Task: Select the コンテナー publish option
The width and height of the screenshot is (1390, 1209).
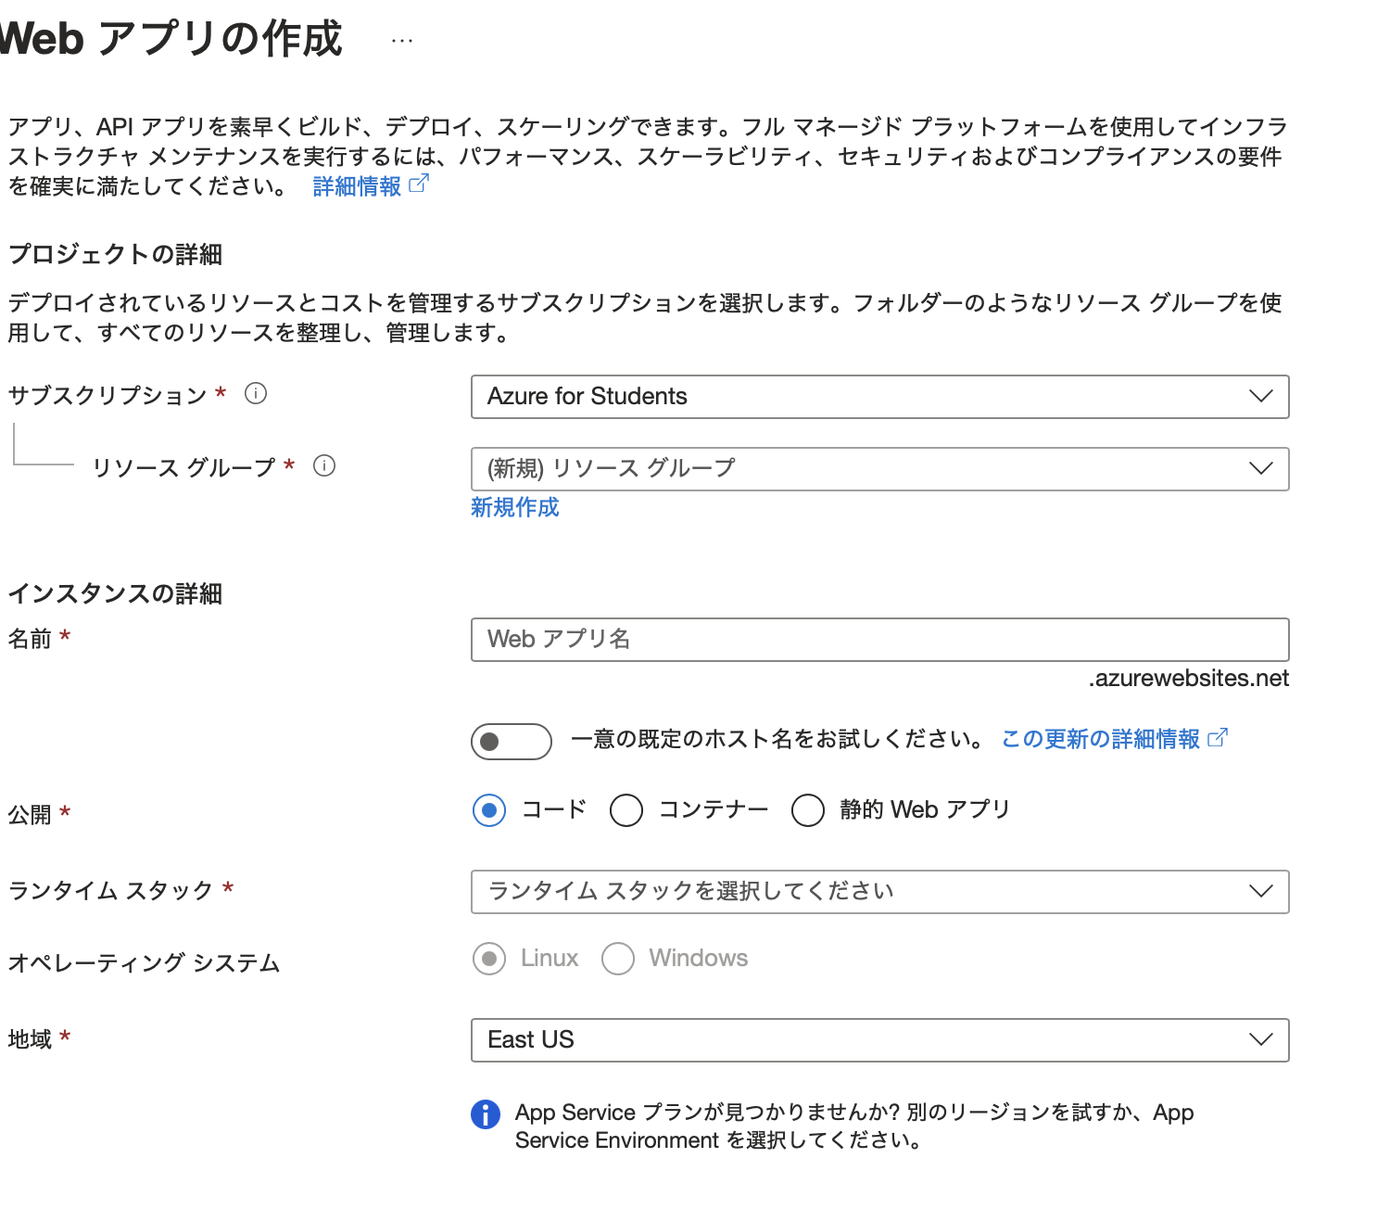Action: [x=626, y=809]
